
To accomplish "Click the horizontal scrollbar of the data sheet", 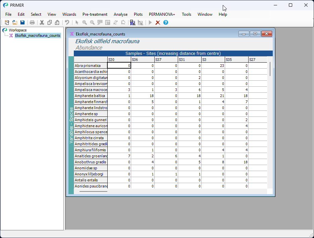I will point(94,191).
